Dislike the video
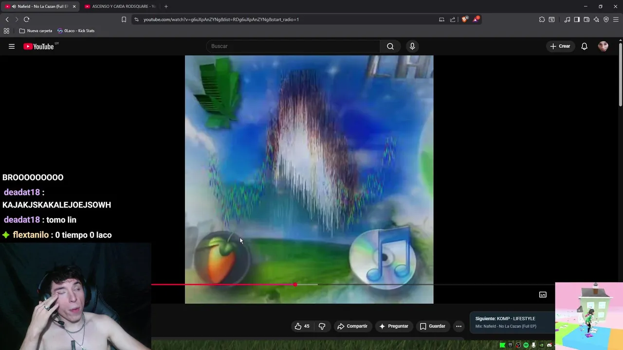 click(322, 326)
